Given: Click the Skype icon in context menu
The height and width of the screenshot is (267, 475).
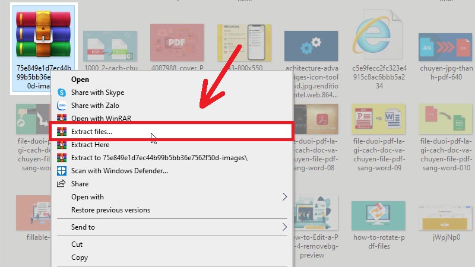Looking at the screenshot, I should pyautogui.click(x=62, y=93).
